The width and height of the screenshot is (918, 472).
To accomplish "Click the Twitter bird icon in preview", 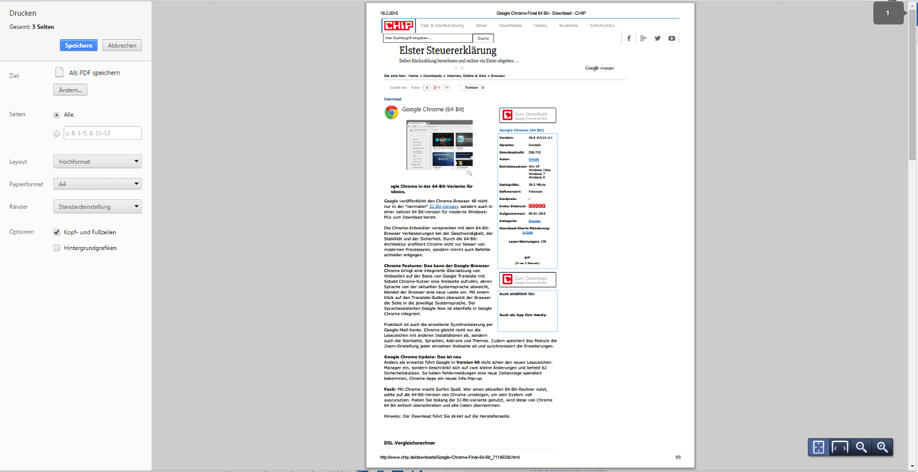I will (657, 38).
